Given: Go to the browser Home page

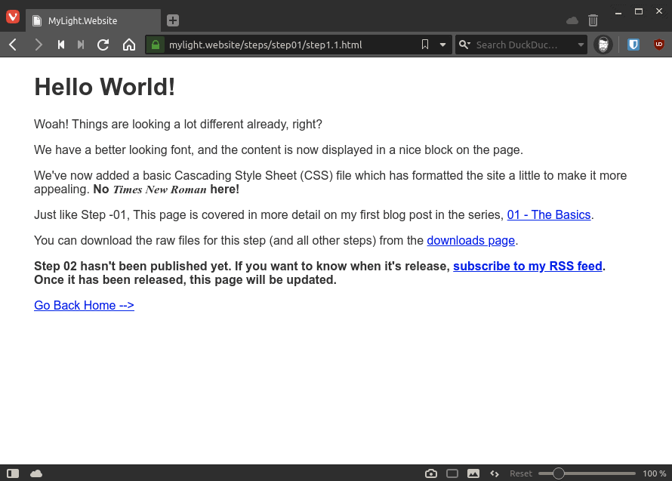Looking at the screenshot, I should tap(128, 45).
